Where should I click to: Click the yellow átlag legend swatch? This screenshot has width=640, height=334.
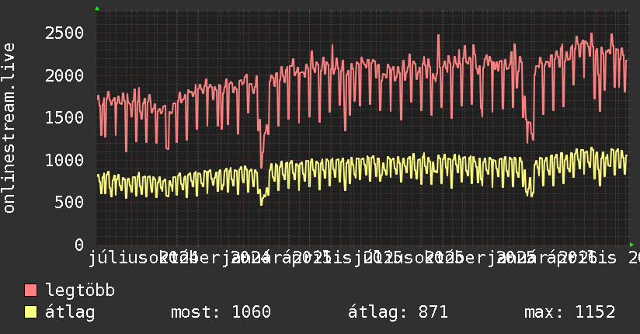[x=30, y=312]
